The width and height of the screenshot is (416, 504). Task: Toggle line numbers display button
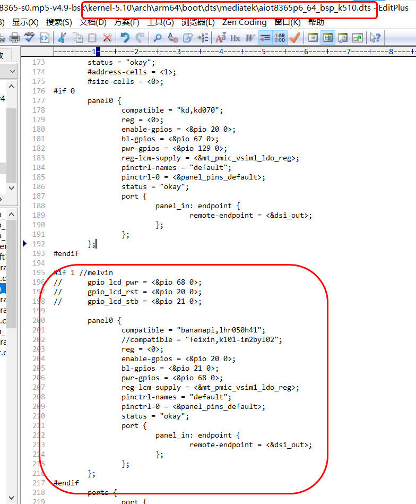tap(280, 38)
